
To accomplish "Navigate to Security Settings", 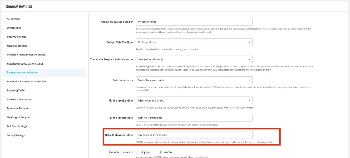I will click(17, 37).
